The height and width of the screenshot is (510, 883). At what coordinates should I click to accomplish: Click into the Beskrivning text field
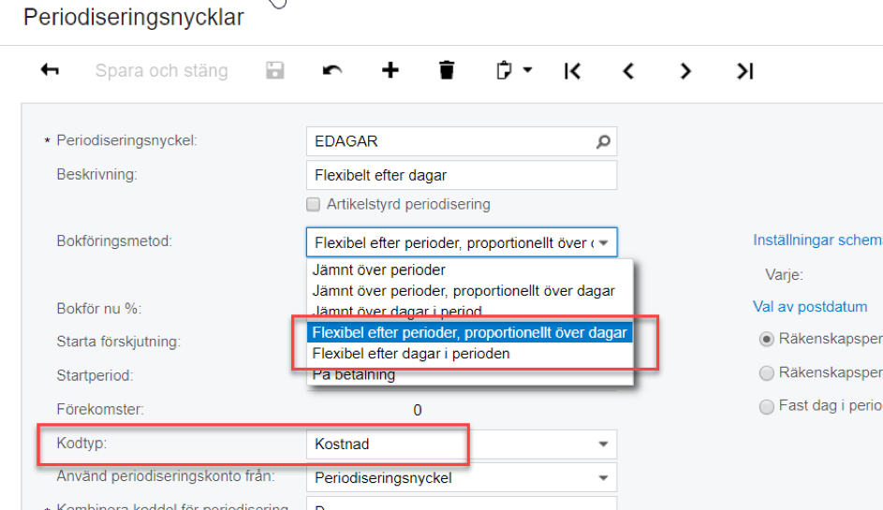click(461, 175)
